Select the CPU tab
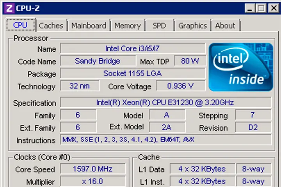The height and width of the screenshot is (187, 281). pos(20,25)
